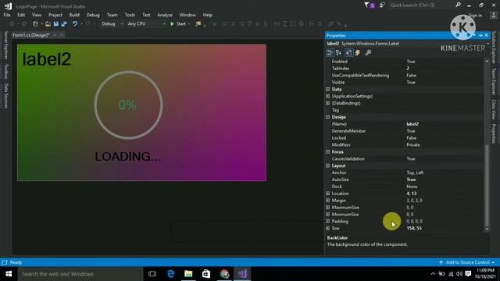Click the notifications flag icon
500x281 pixels.
tap(369, 5)
